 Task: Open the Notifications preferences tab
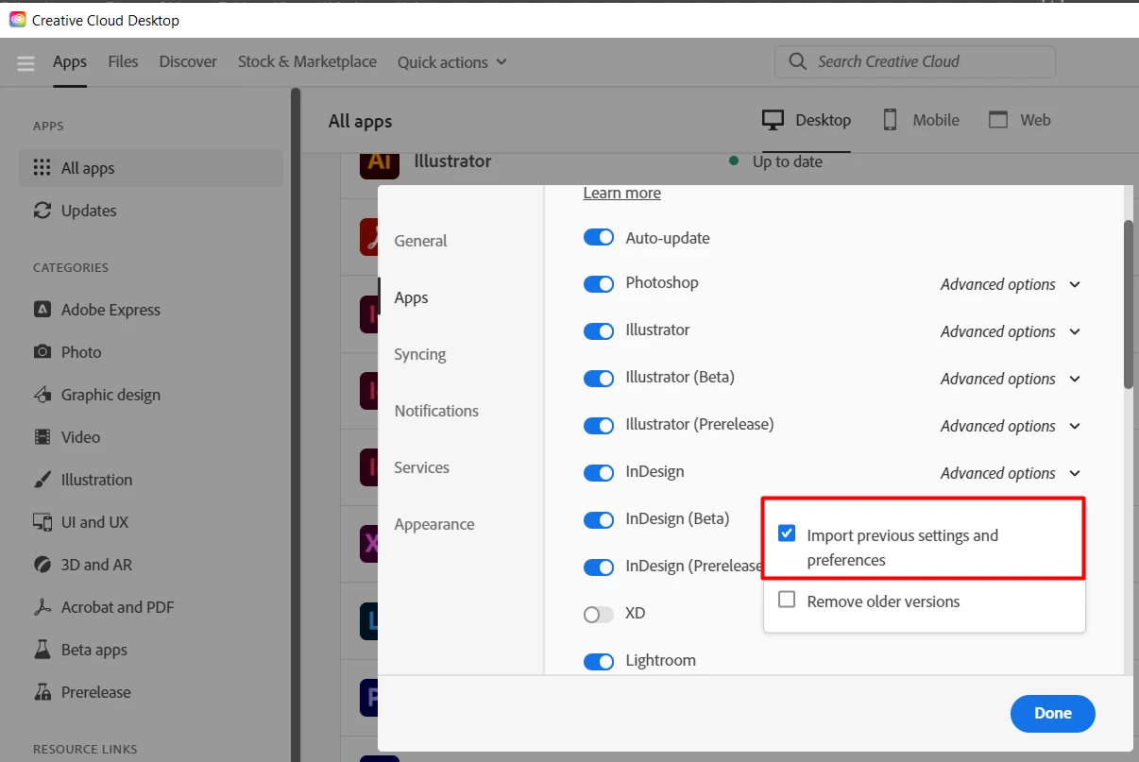click(x=436, y=411)
